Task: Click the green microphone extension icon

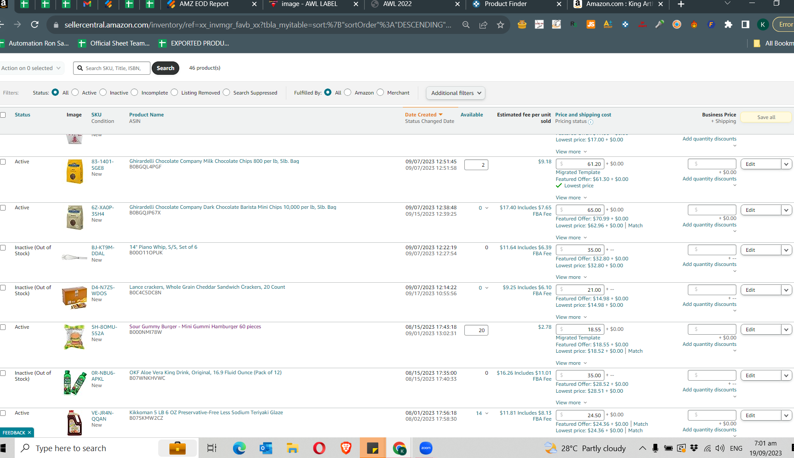Action: coord(659,24)
